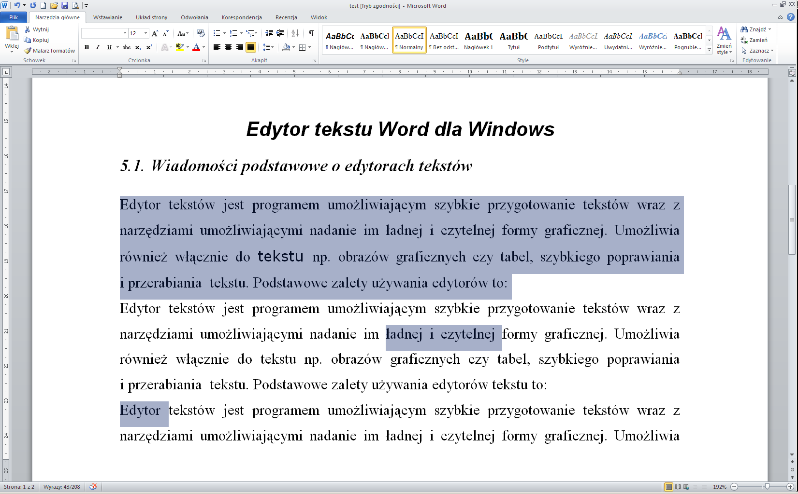Viewport: 798px width, 494px height.
Task: Apply subscript formatting
Action: 138,47
